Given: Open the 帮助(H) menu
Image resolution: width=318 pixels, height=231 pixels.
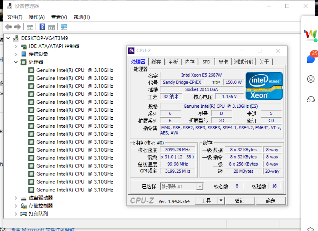Looking at the screenshot, I should click(x=82, y=17).
